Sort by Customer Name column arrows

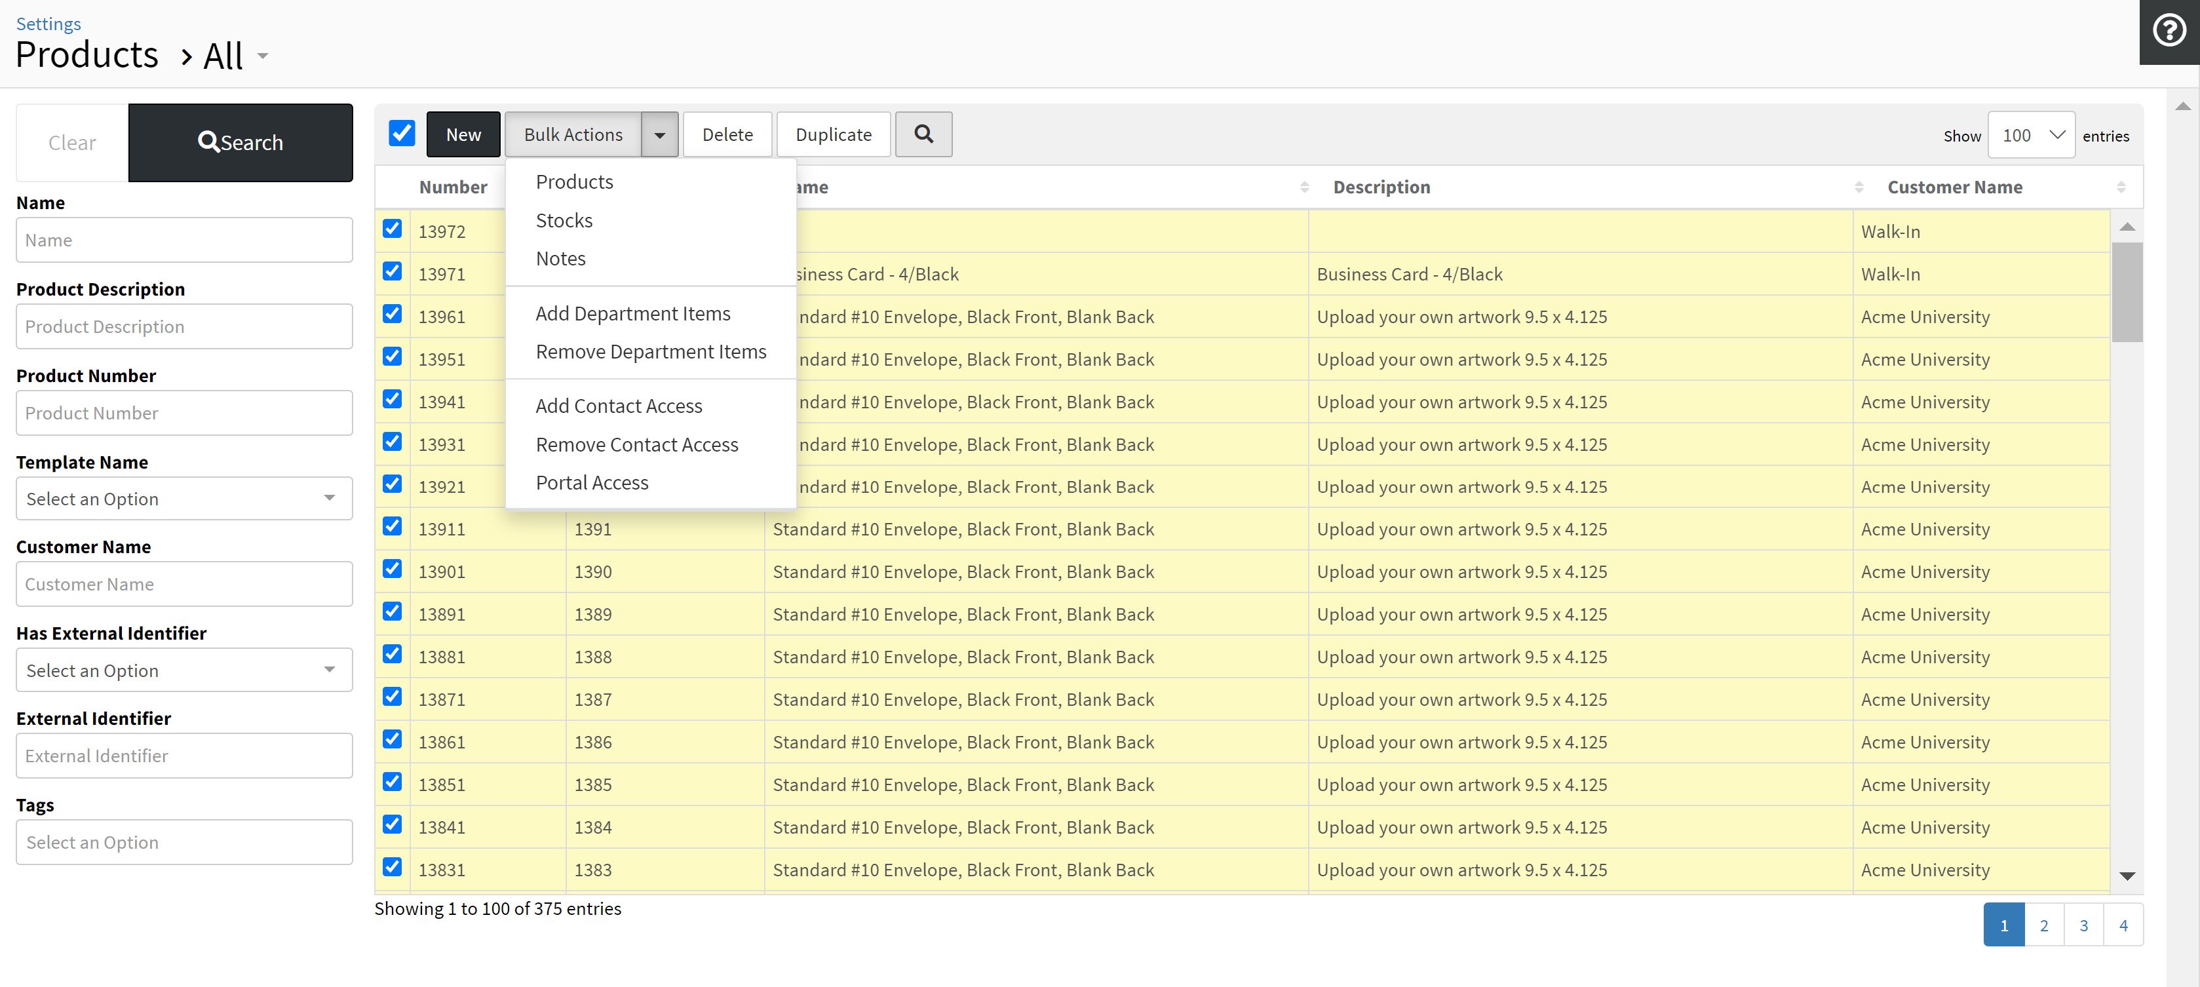2121,187
